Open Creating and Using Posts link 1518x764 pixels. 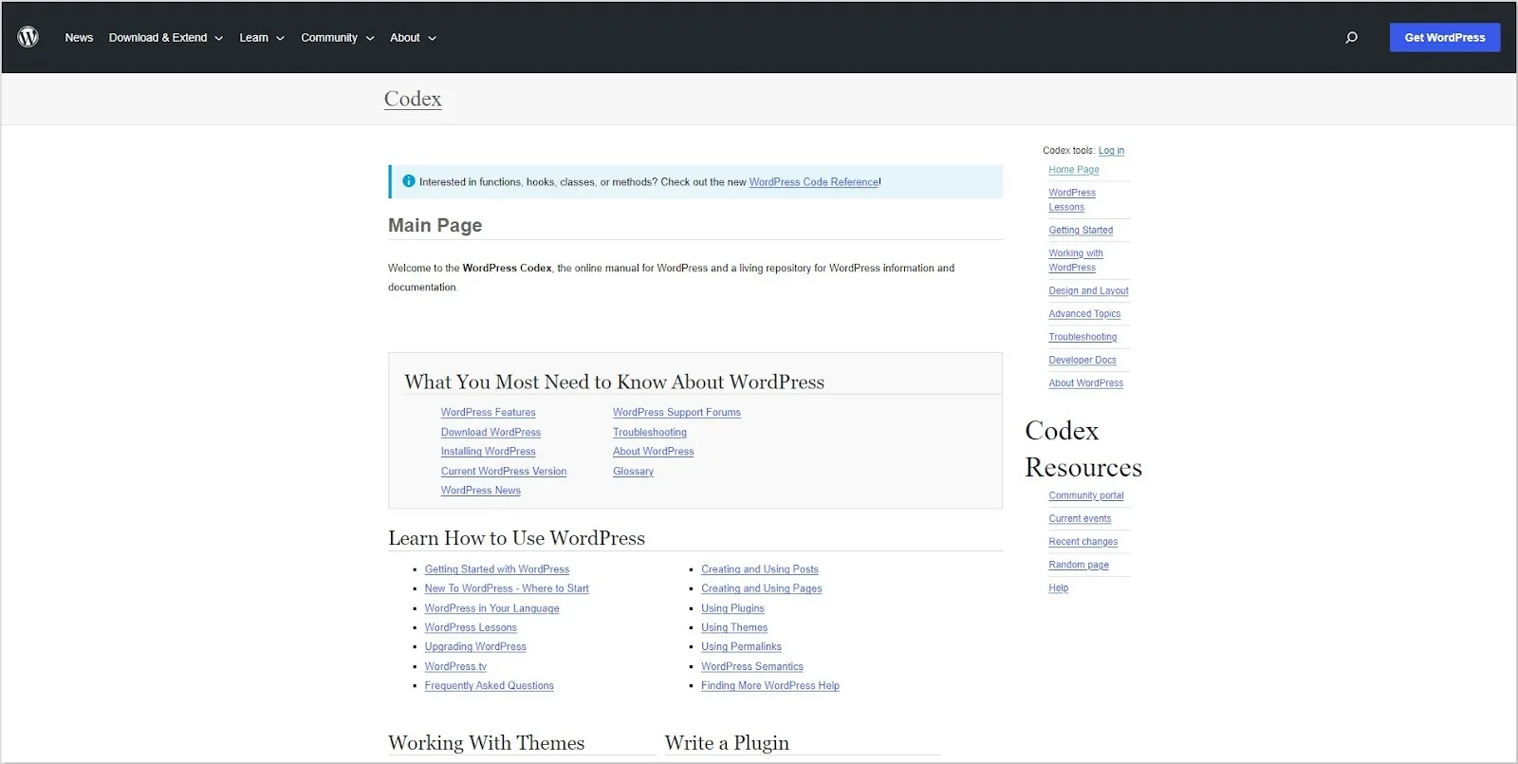pos(760,569)
